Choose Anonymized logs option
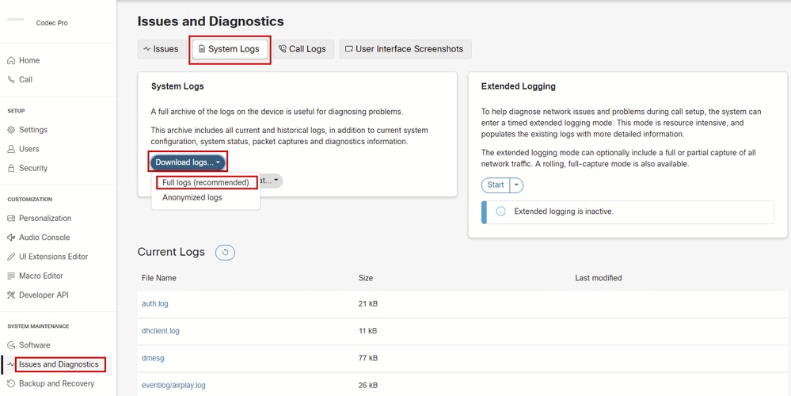The height and width of the screenshot is (396, 791). [x=192, y=198]
